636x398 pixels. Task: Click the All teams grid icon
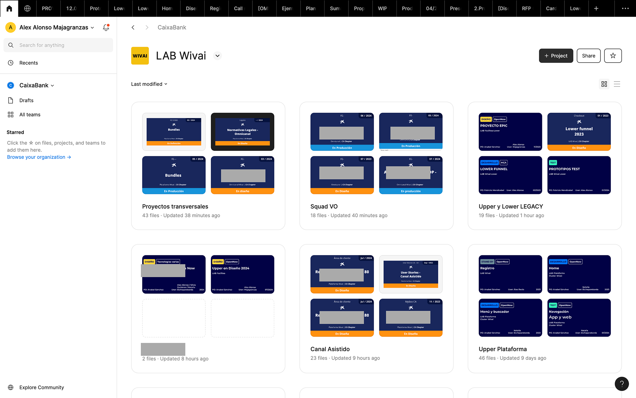coord(11,114)
